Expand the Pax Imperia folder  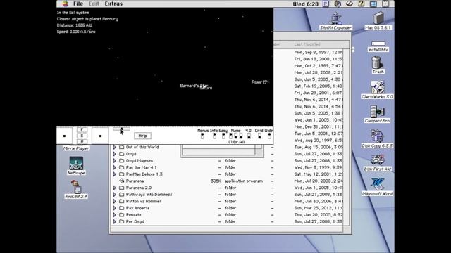click(114, 208)
